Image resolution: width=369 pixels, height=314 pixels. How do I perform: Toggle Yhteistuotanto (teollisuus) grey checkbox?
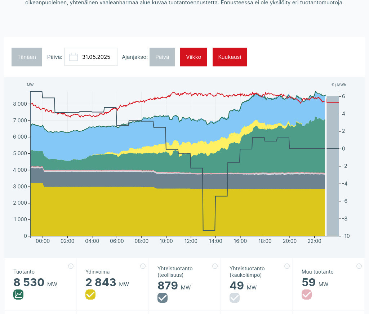[x=163, y=298]
